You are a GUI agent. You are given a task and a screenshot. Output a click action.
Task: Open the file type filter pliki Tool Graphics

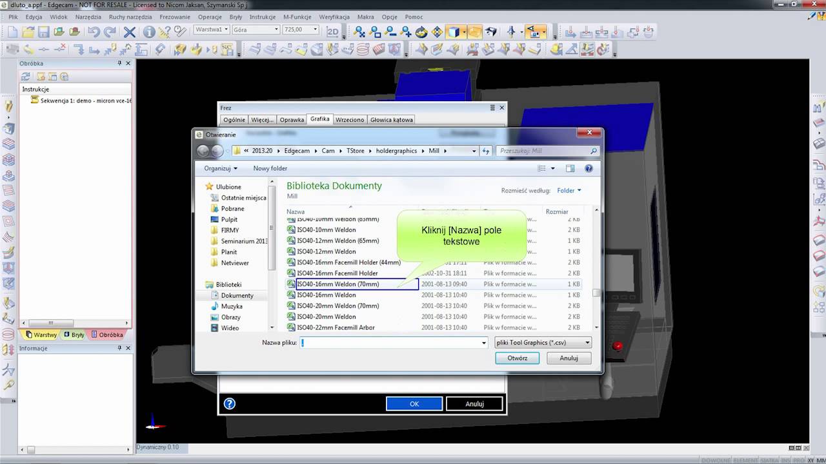(x=542, y=343)
